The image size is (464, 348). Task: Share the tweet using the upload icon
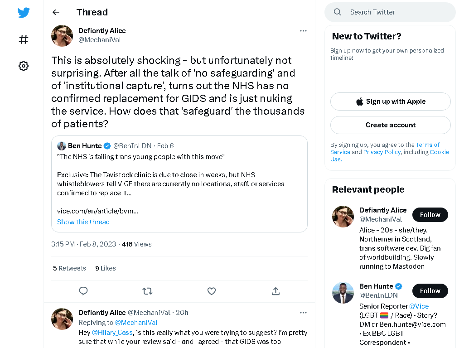[x=275, y=291]
